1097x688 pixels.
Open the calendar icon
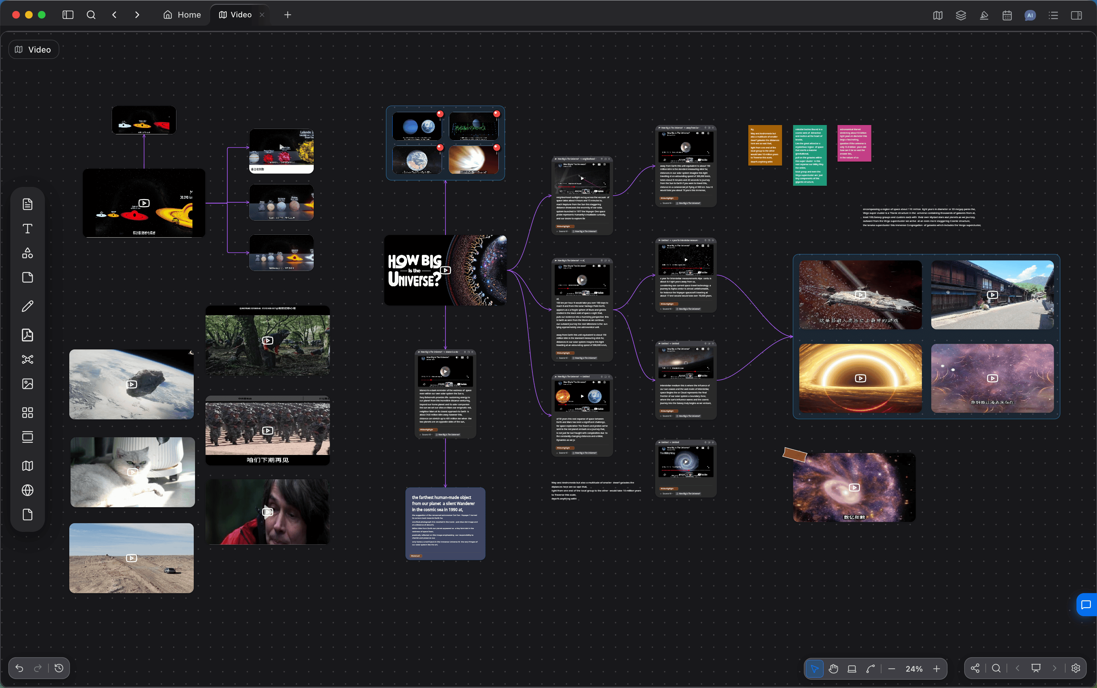(x=1007, y=15)
